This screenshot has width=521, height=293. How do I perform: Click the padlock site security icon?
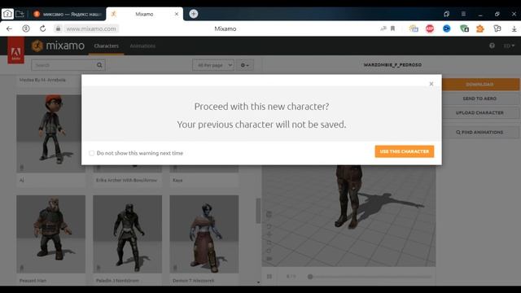click(x=58, y=28)
